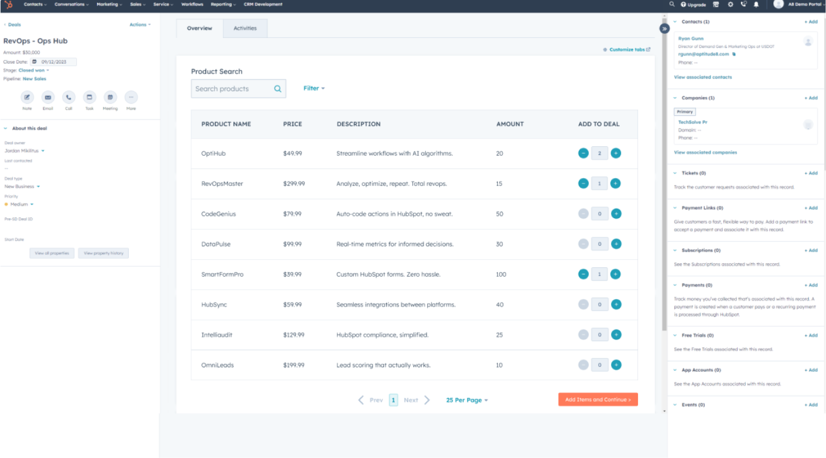Increase RevOpsMaster quantity with plus
The height and width of the screenshot is (458, 826).
tap(616, 183)
